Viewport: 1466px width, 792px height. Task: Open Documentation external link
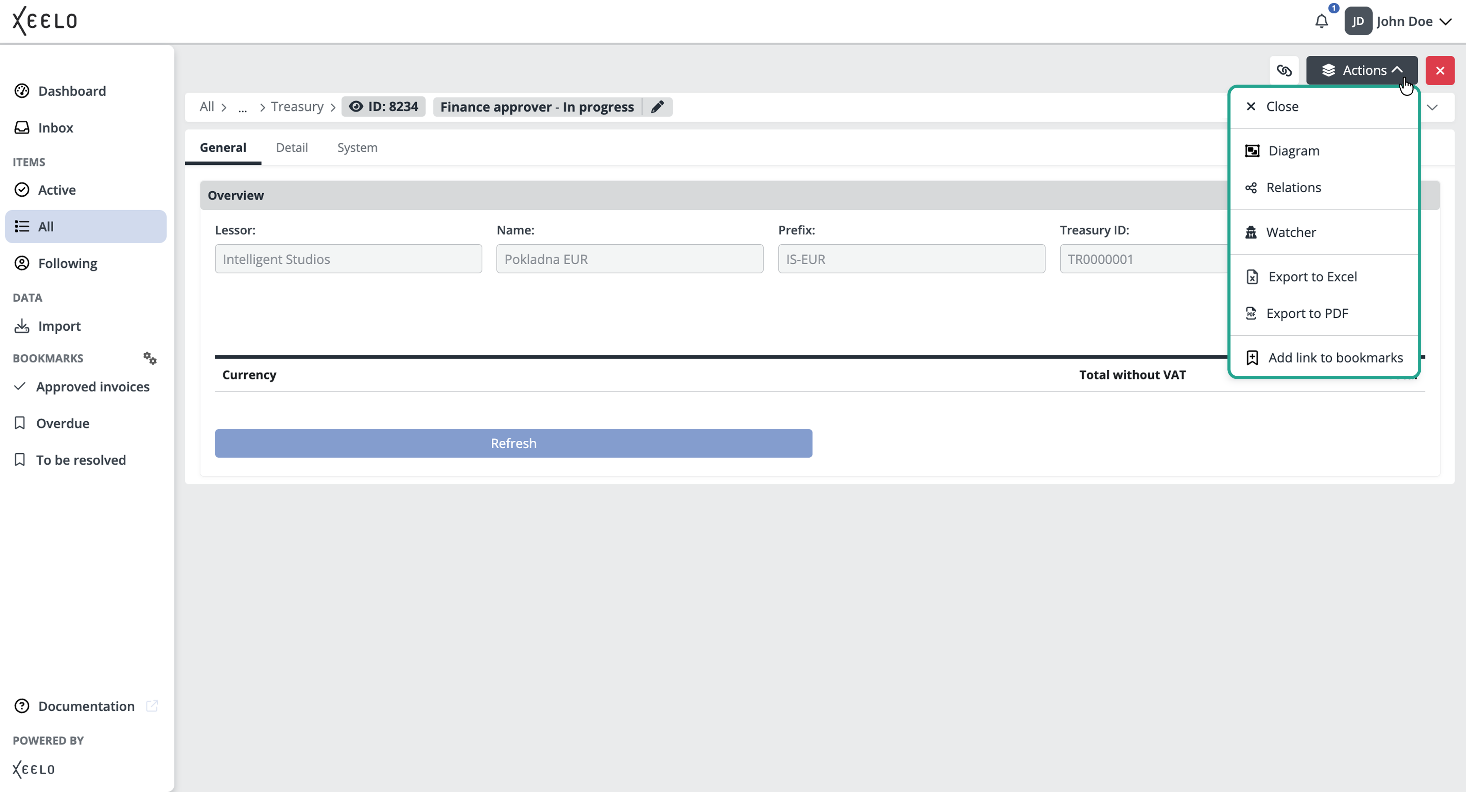coord(86,706)
